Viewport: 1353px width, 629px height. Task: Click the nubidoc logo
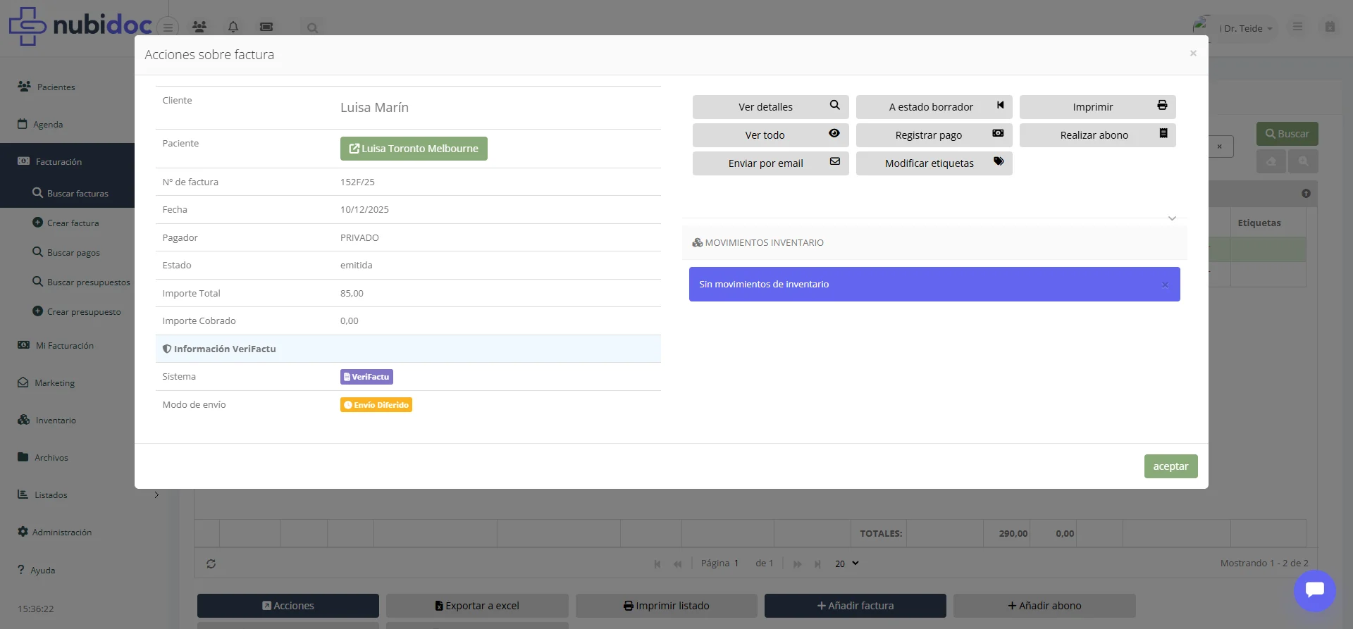80,26
